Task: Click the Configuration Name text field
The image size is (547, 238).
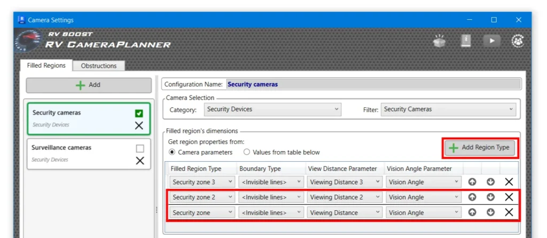Action: [373, 84]
